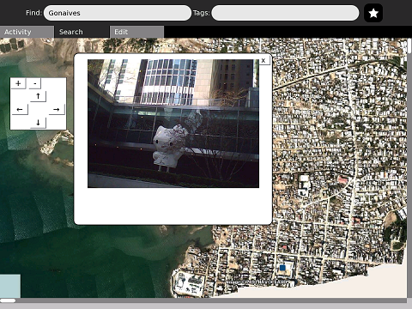Zoom in with the plus button
The width and height of the screenshot is (412, 309).
18,83
